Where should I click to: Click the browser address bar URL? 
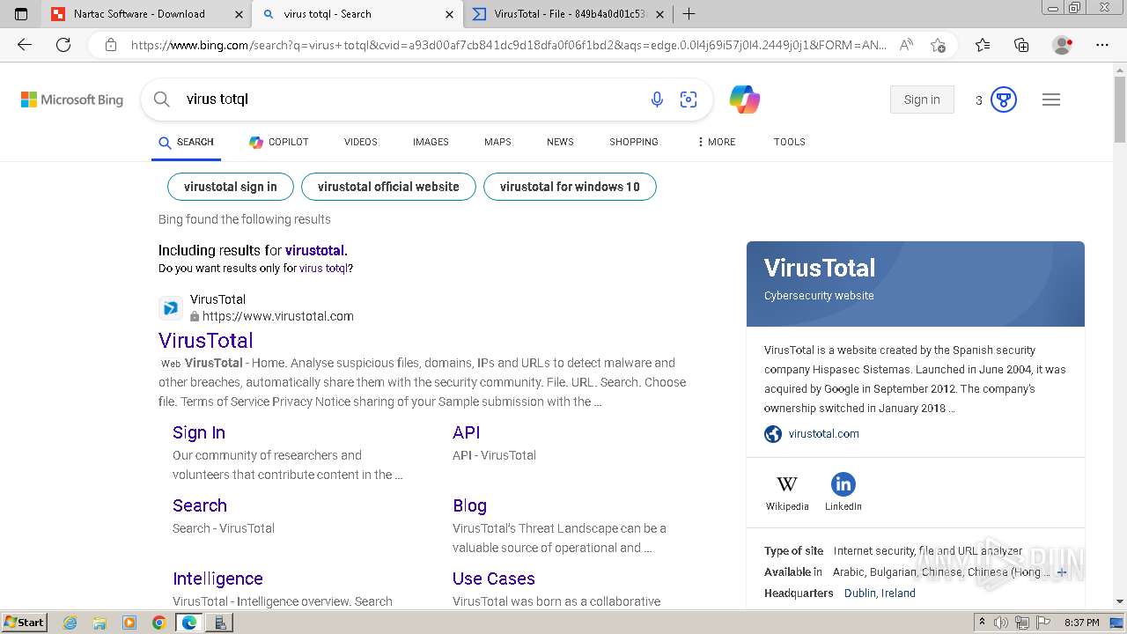[x=508, y=45]
